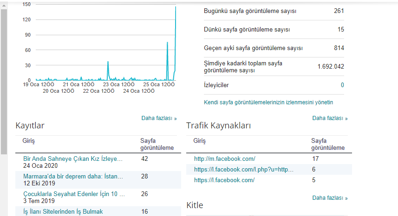398x216 pixels.
Task: Open Daha fazlası link above Kayıtlar
Action: click(159, 118)
